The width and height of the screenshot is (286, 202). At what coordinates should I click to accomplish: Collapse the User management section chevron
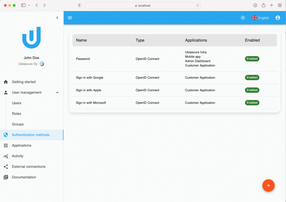(57, 93)
